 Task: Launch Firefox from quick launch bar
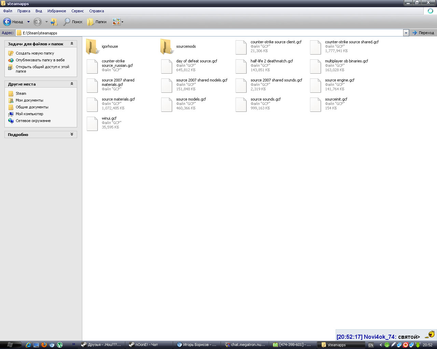click(x=44, y=345)
